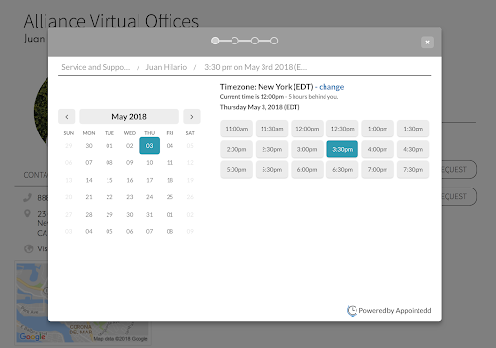Pick May 11 in the calendar

[x=170, y=163]
